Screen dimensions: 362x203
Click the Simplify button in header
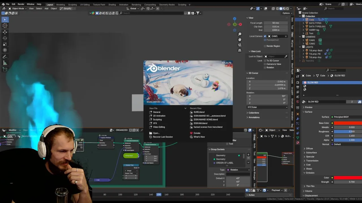[x=65, y=8]
